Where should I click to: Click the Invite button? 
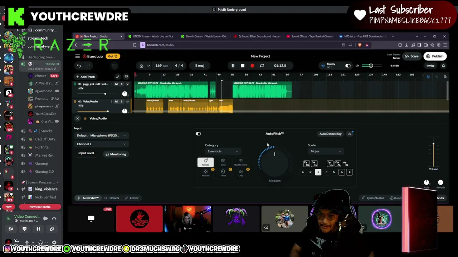[x=430, y=66]
